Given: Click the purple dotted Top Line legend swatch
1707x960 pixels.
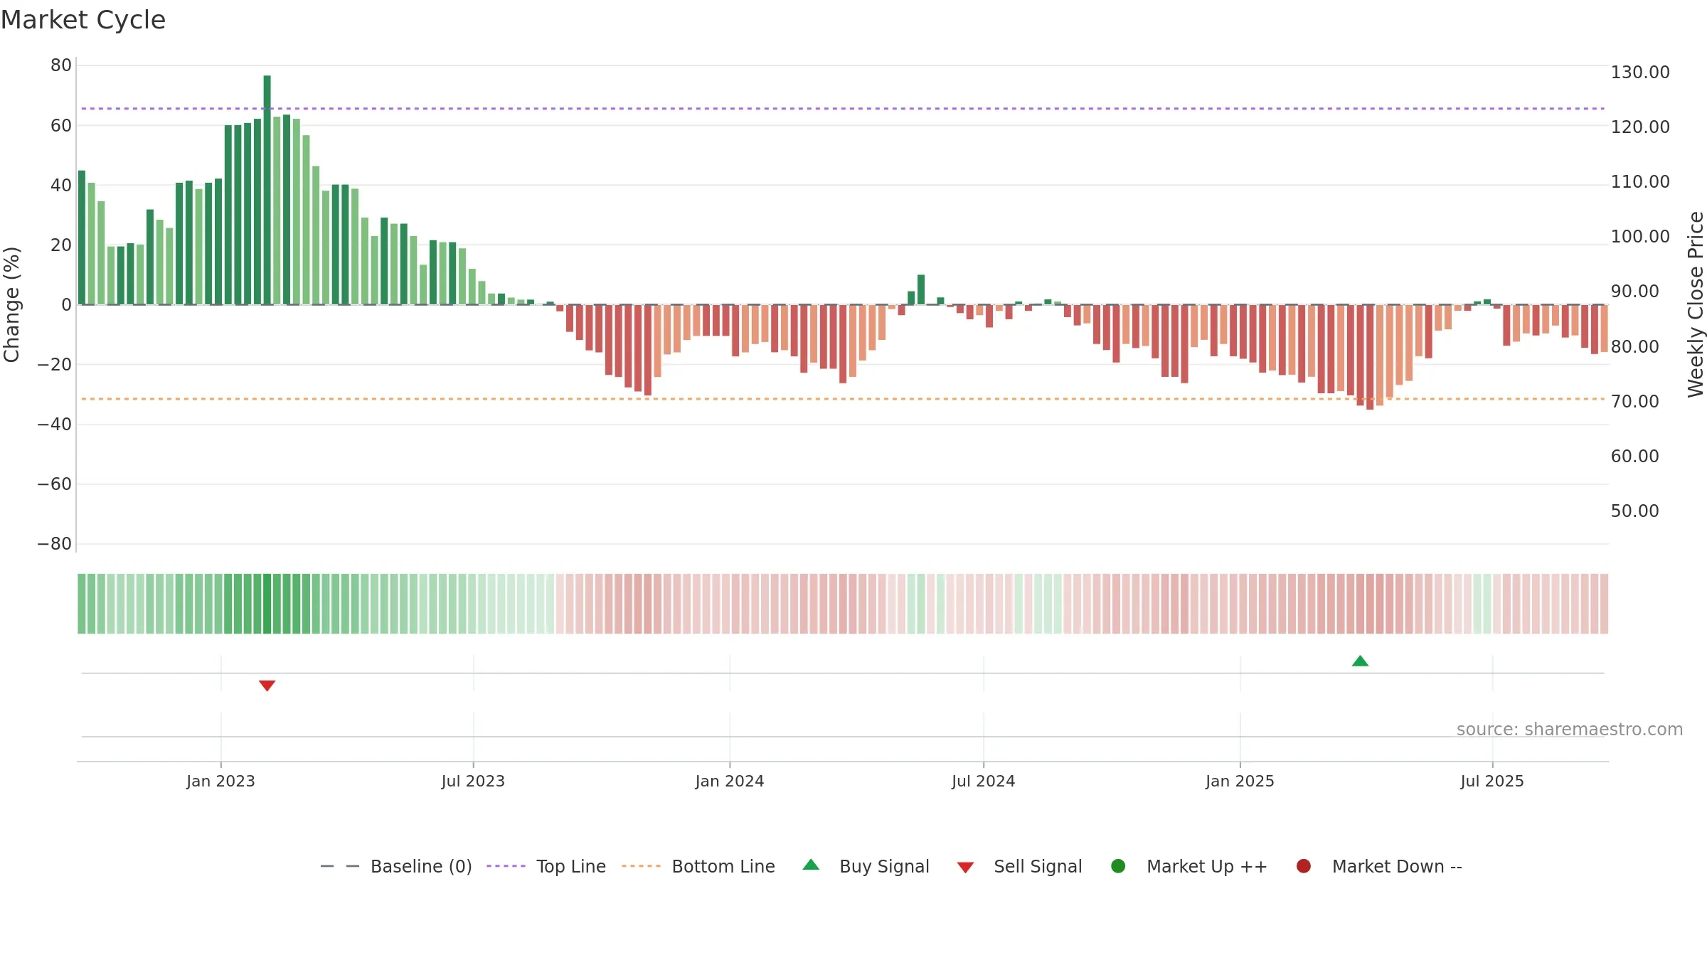Looking at the screenshot, I should point(506,866).
